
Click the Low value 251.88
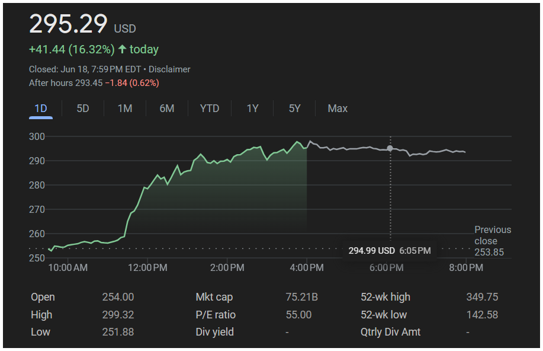point(118,332)
